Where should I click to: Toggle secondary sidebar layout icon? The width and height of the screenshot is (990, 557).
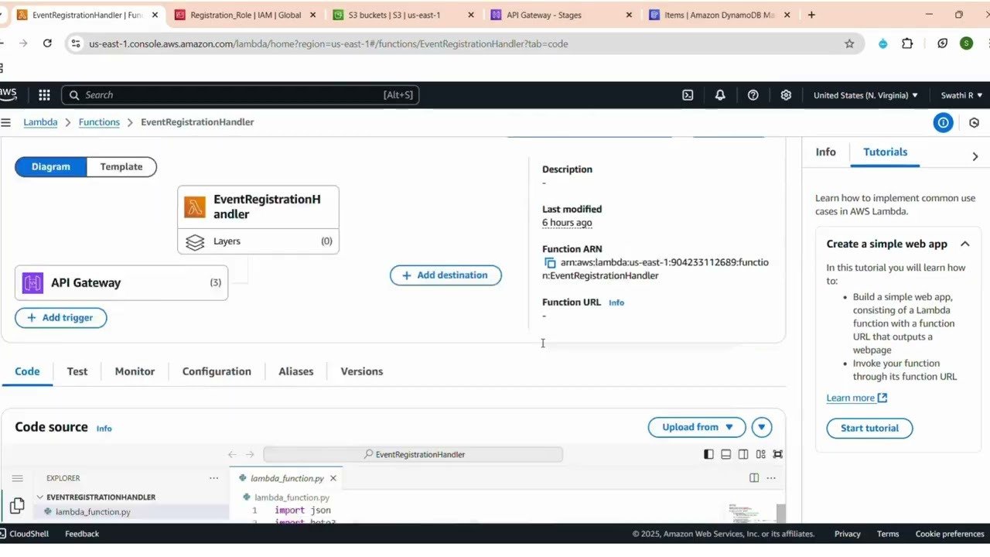pyautogui.click(x=743, y=454)
